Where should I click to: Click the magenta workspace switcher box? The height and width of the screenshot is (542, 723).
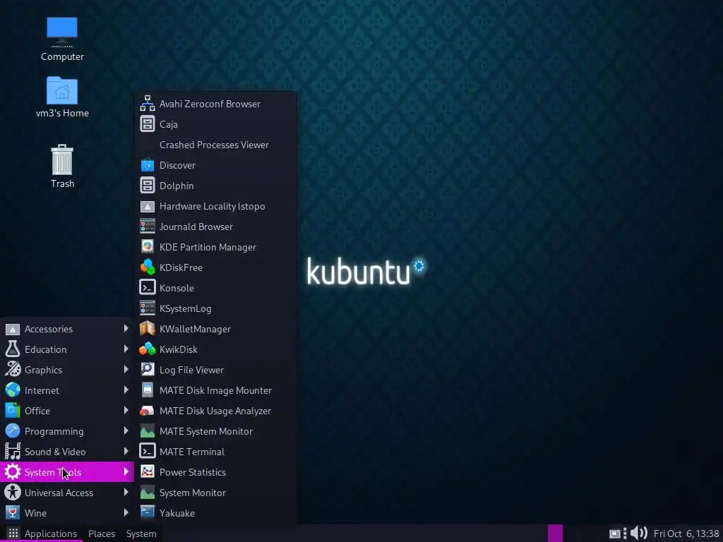(555, 534)
